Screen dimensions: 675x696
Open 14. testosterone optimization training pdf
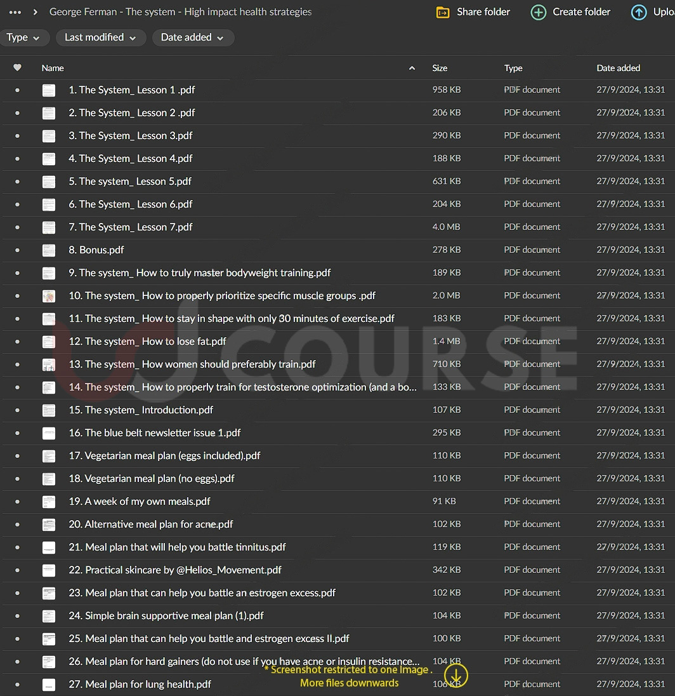pos(242,387)
